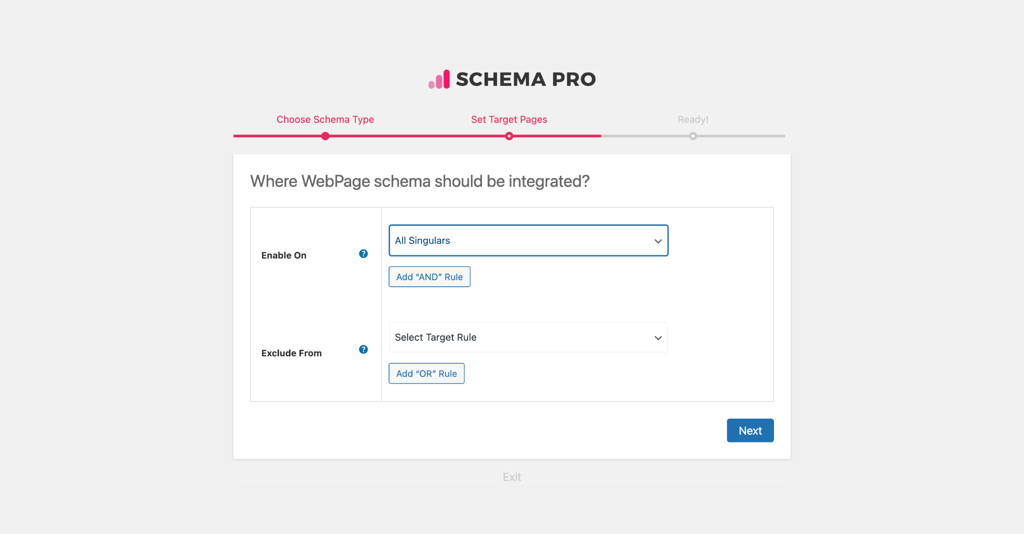1024x534 pixels.
Task: Click the Set Target Pages progress dot
Action: coord(509,136)
